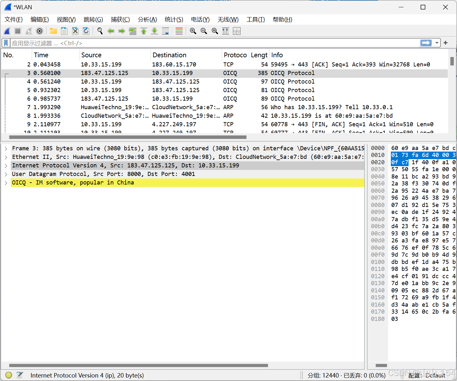The width and height of the screenshot is (457, 381).
Task: Start a new packet capture
Action: (7, 31)
